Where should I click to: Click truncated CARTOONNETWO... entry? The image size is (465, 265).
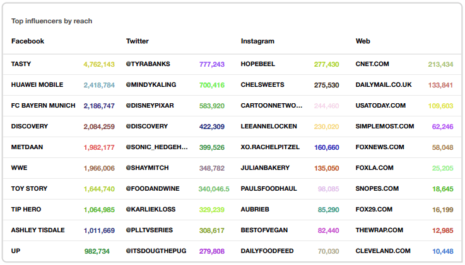point(272,105)
